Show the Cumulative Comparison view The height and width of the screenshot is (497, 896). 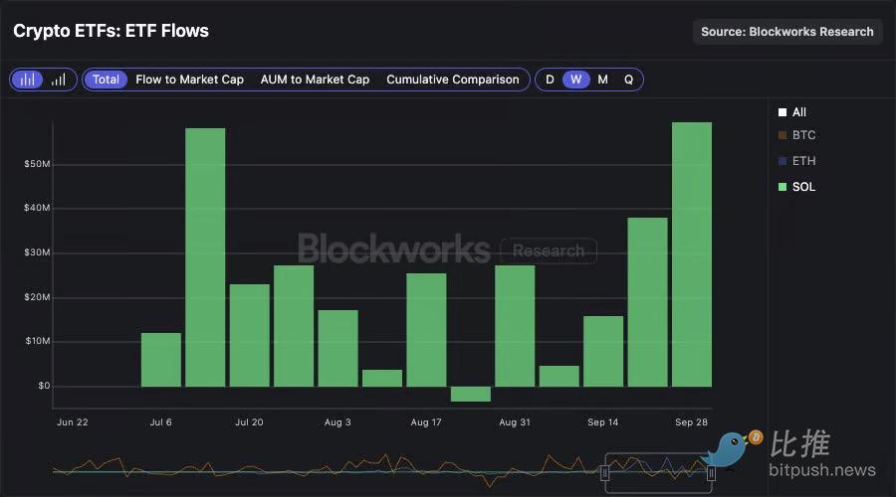pyautogui.click(x=453, y=80)
